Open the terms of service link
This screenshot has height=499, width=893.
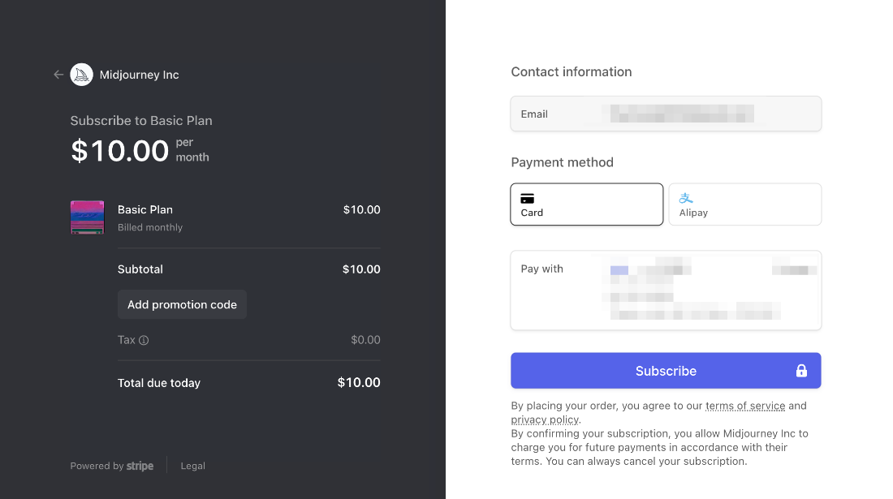[x=744, y=406]
